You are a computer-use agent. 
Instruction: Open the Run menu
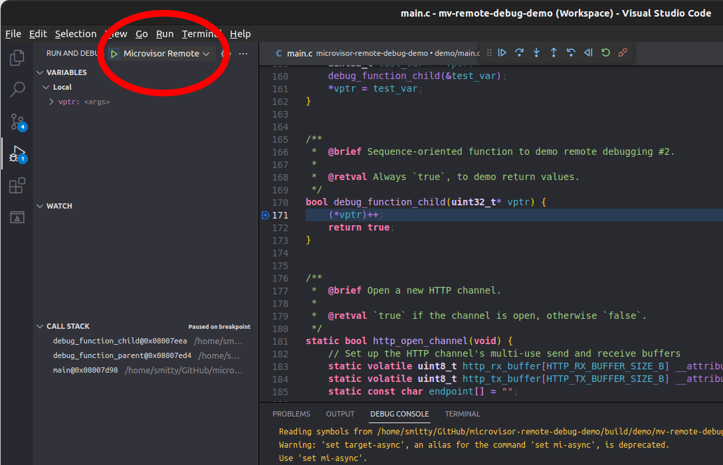point(164,33)
